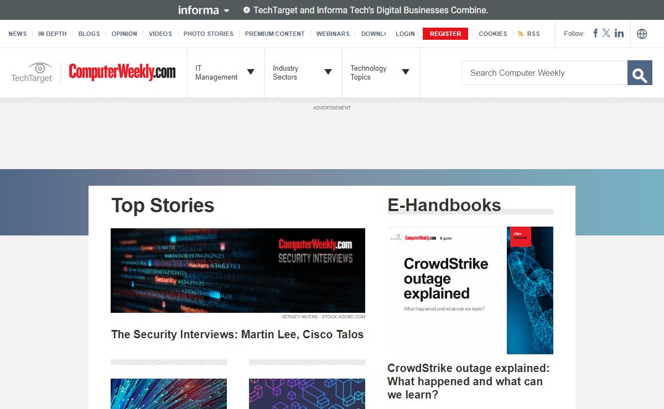The width and height of the screenshot is (664, 409).
Task: Click the E-Handbooks heading
Action: click(444, 205)
